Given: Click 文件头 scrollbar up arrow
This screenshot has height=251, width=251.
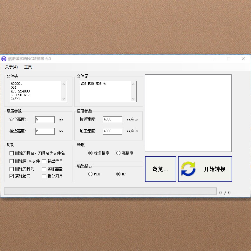Looking at the screenshot, I should tap(64, 84).
